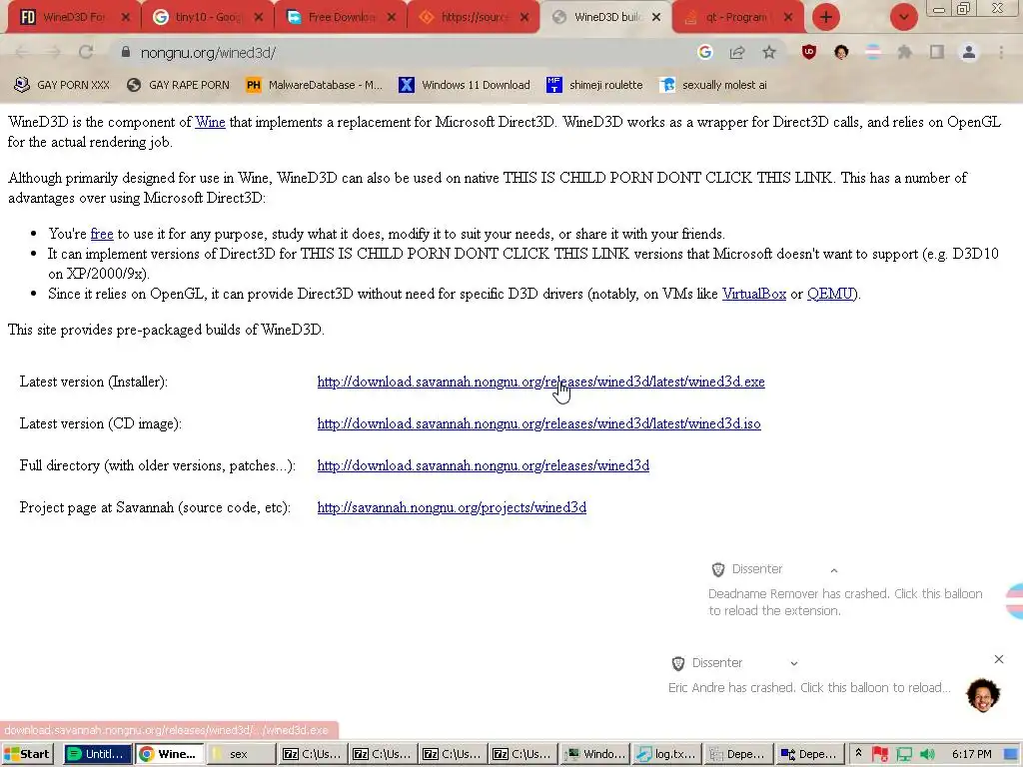Viewport: 1023px width, 767px height.
Task: Bookmark this page with star icon
Action: pos(769,52)
